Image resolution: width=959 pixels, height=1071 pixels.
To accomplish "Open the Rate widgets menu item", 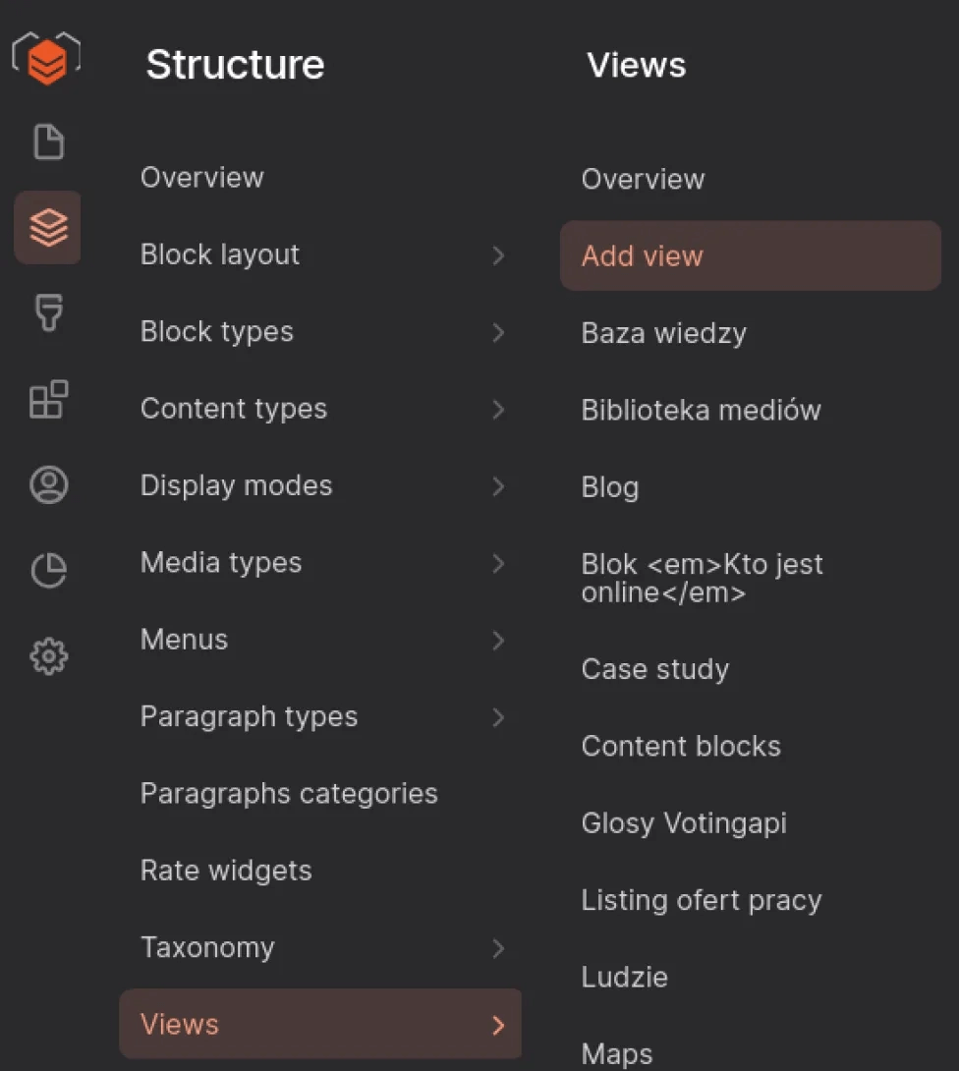I will click(x=226, y=871).
